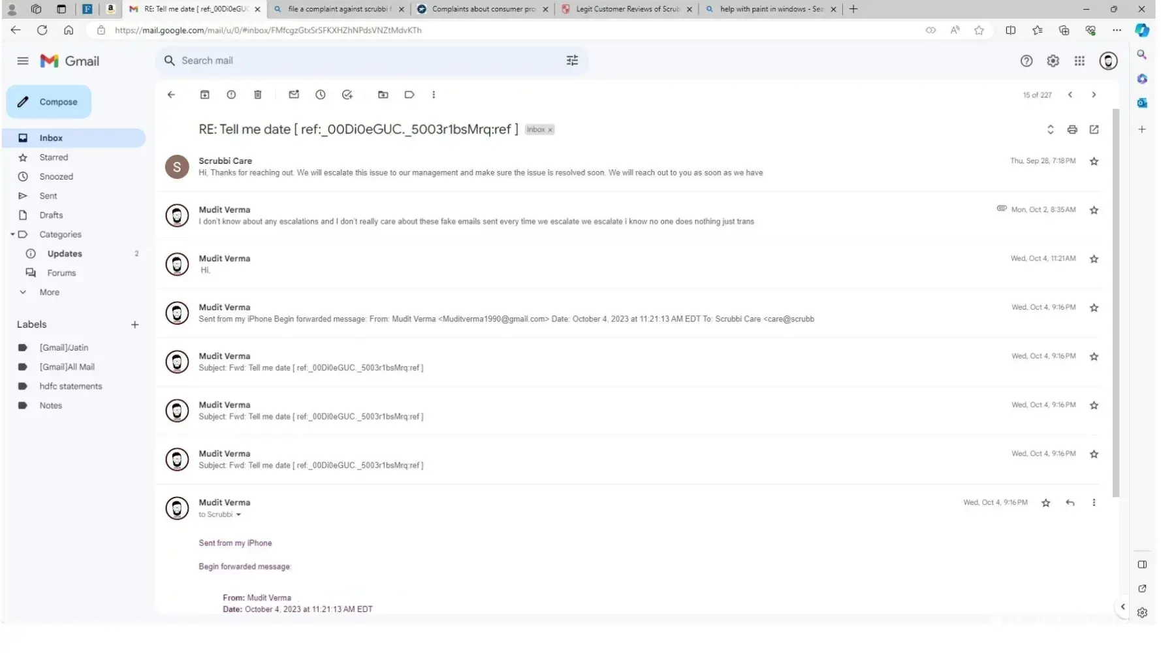Toggle the main menu hamburger button
This screenshot has width=1161, height=653.
click(x=23, y=61)
